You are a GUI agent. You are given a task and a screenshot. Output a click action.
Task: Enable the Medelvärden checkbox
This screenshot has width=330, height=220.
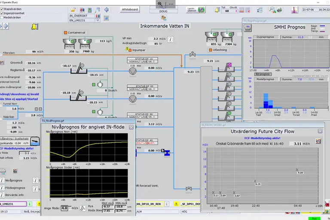(x=2, y=17)
